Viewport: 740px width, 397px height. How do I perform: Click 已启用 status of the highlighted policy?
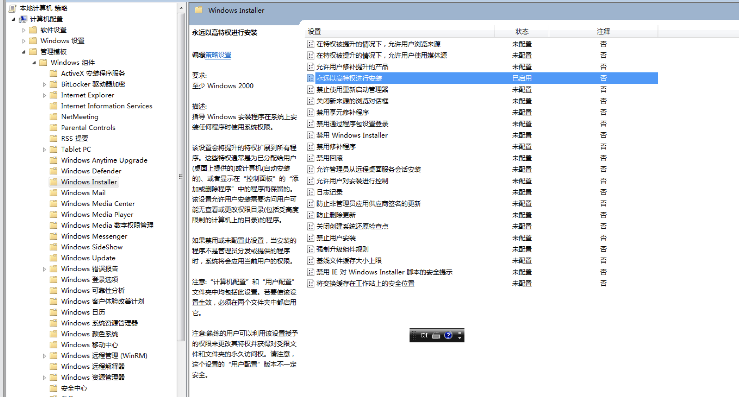tap(522, 78)
